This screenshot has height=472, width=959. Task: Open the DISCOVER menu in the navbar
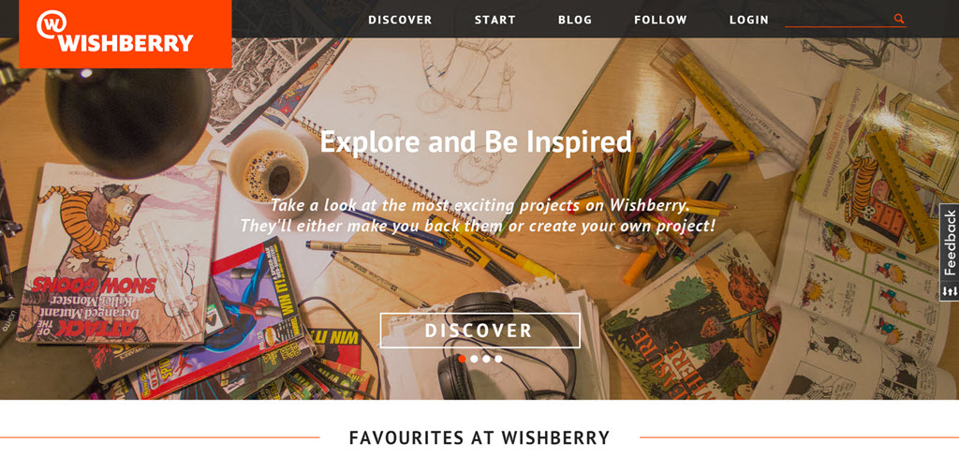[x=400, y=20]
